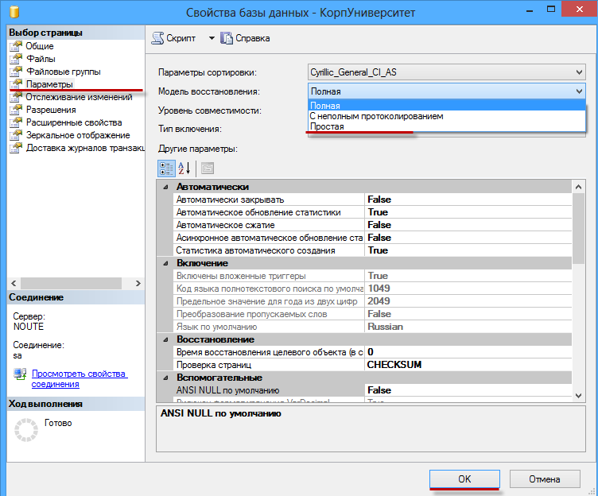The height and width of the screenshot is (496, 598).
Task: Open the Script dropdown arrow
Action: 212,38
